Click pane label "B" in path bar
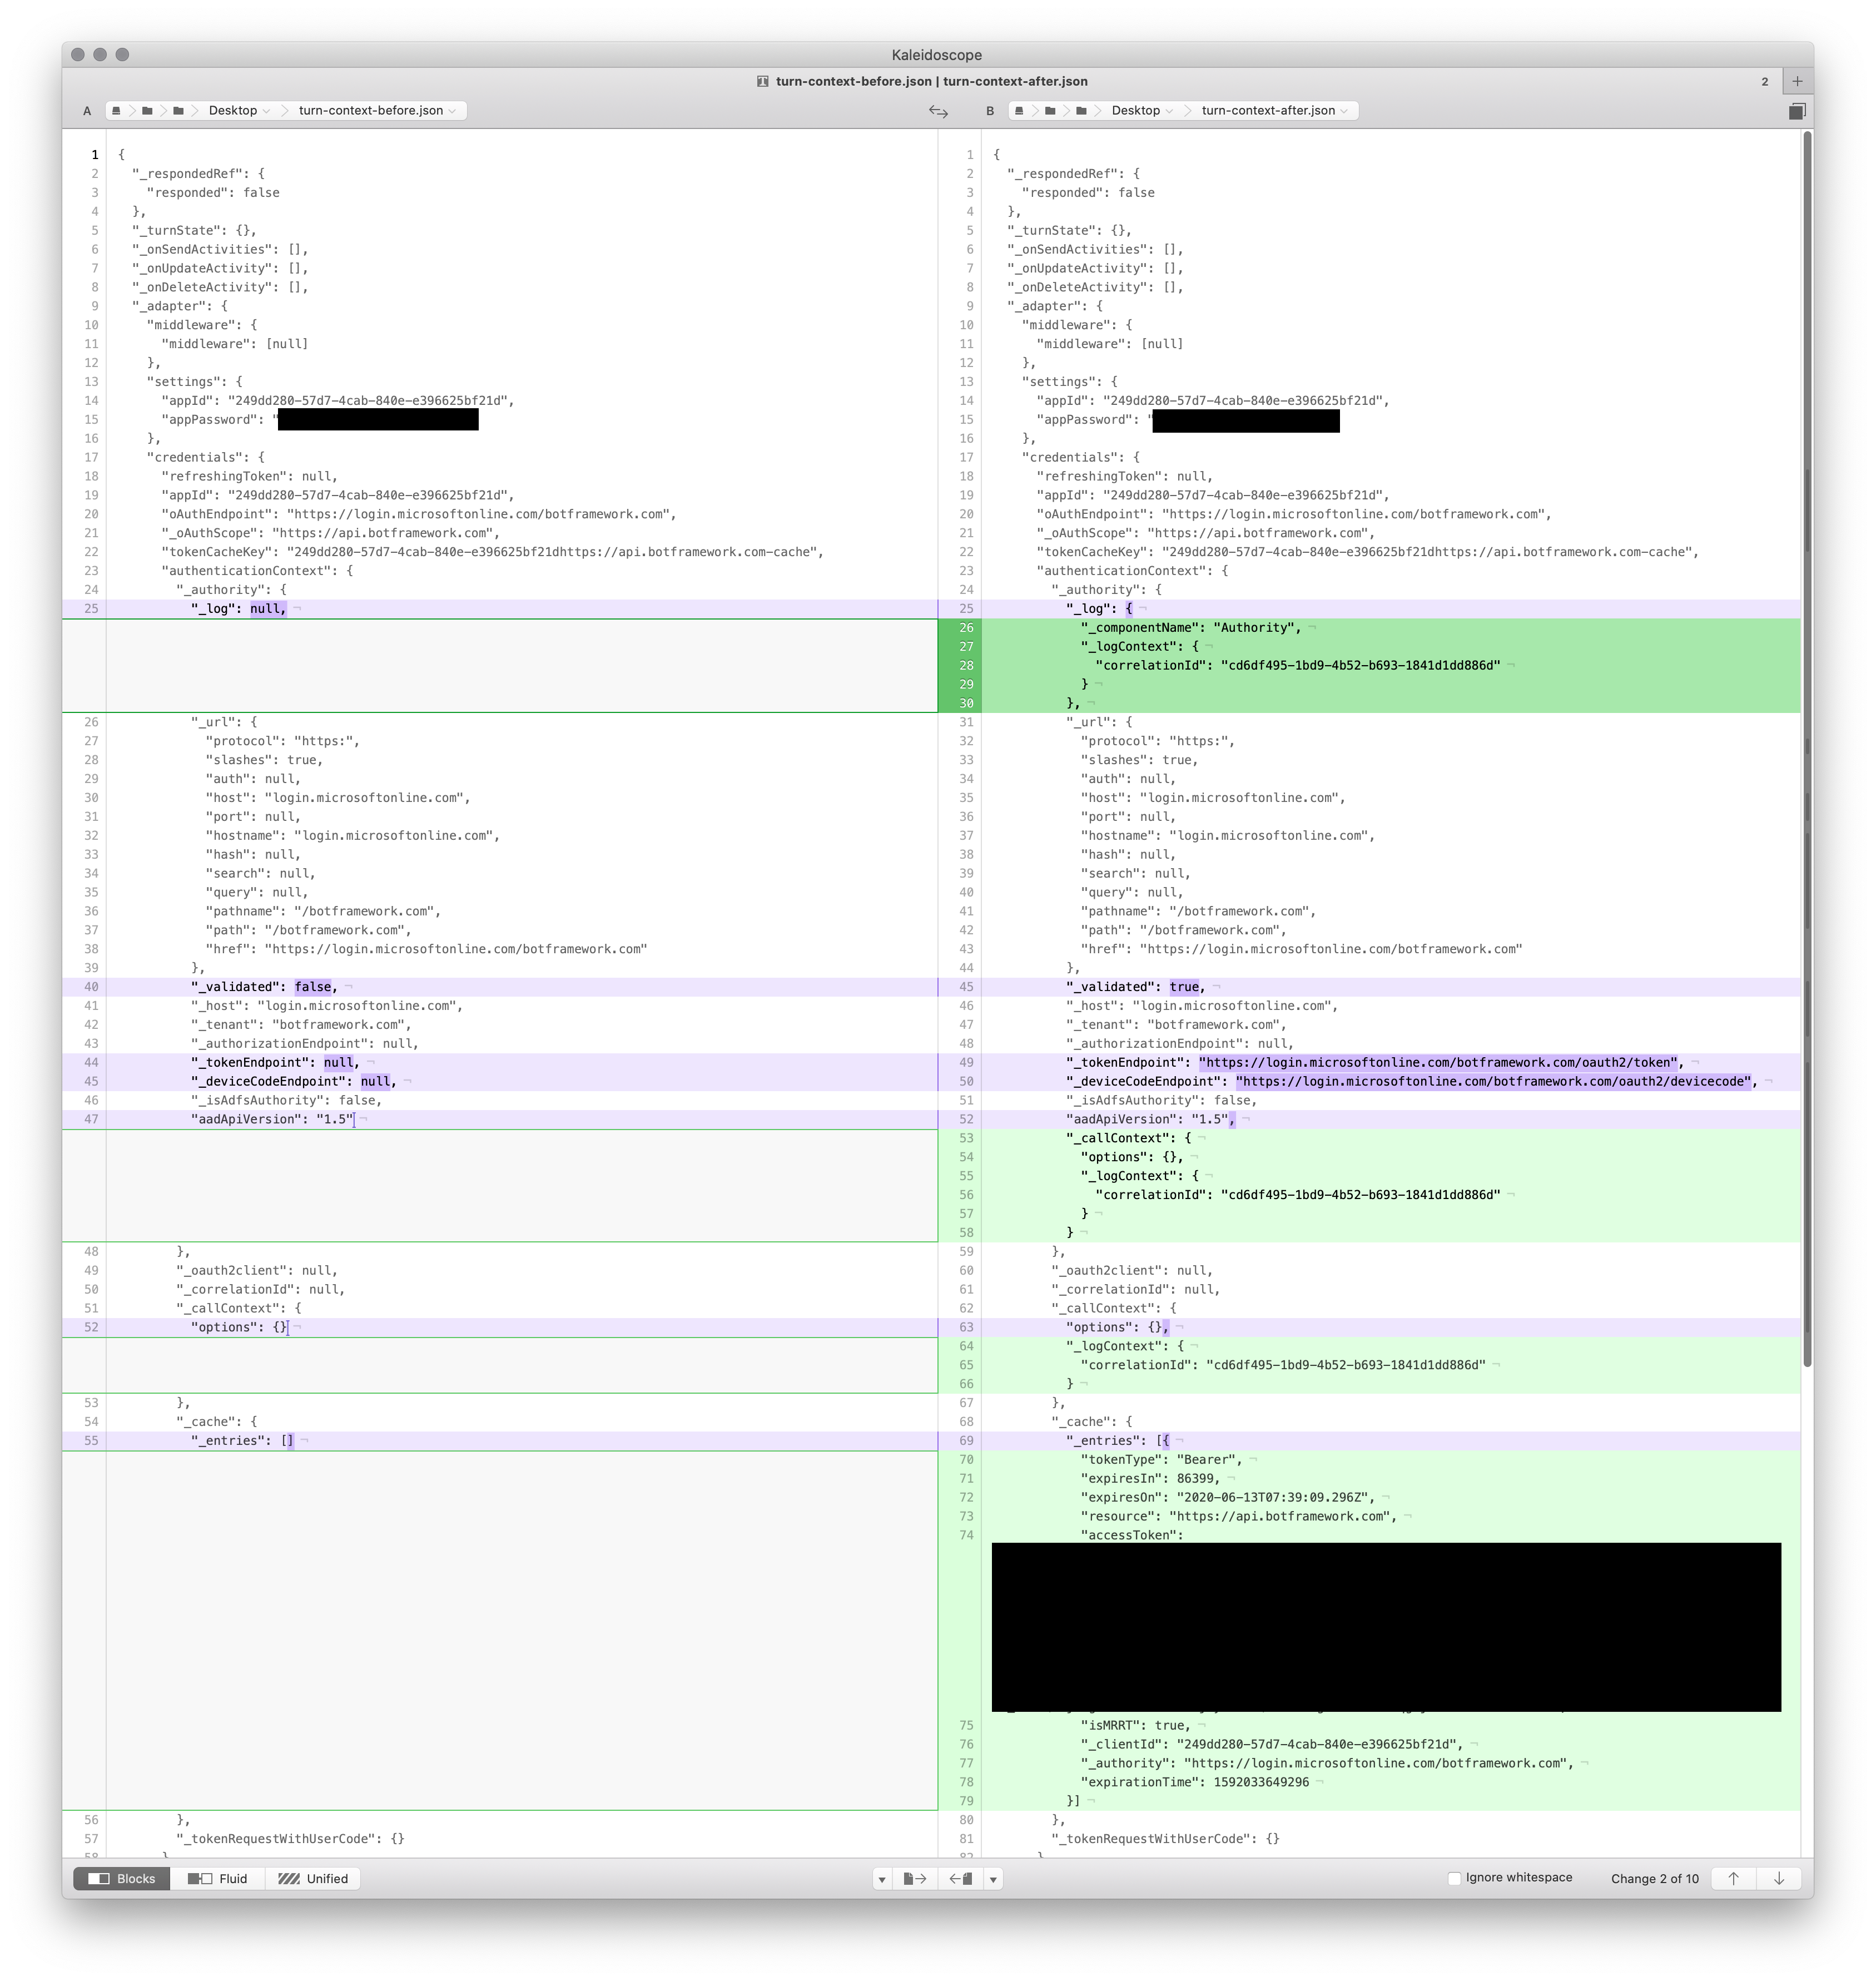 tap(990, 111)
